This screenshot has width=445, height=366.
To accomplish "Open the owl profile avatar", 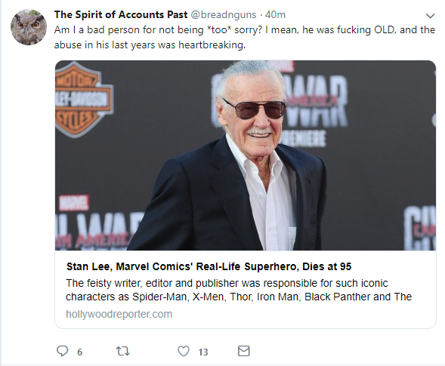I will click(x=29, y=27).
